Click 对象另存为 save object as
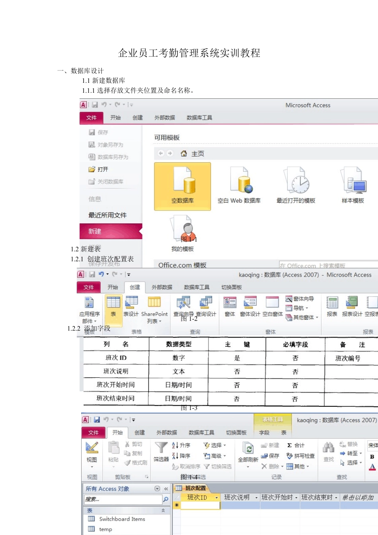Viewport: 378px width, 535px height. click(106, 144)
